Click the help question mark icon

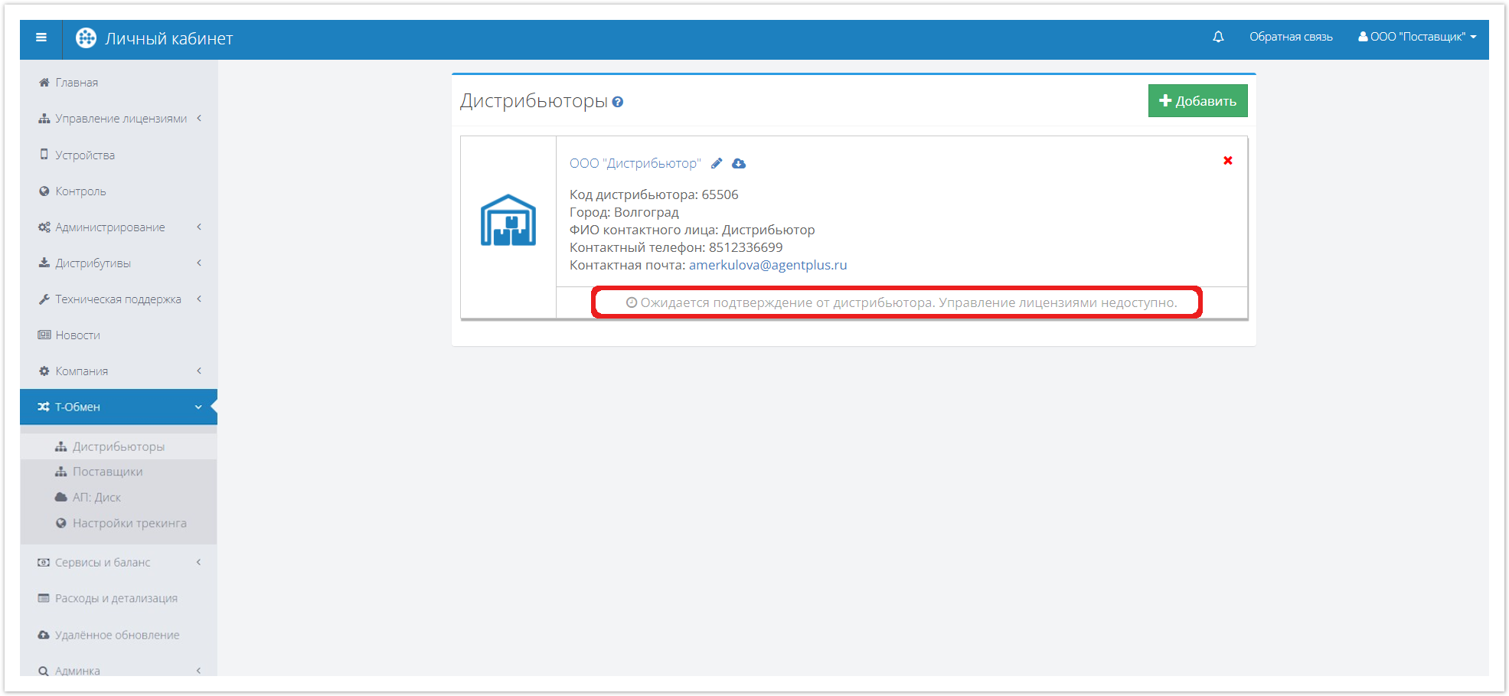pos(618,102)
